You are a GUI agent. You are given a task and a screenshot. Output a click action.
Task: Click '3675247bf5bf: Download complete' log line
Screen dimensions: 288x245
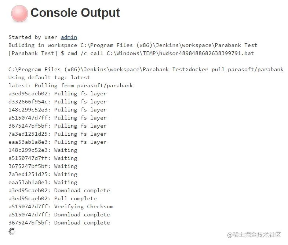59,223
